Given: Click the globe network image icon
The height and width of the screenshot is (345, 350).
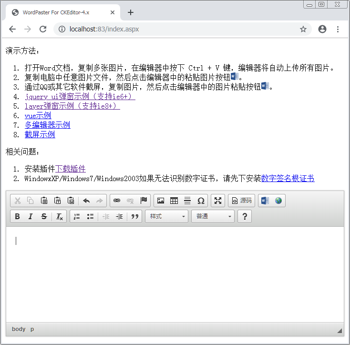Looking at the screenshot, I should [278, 201].
